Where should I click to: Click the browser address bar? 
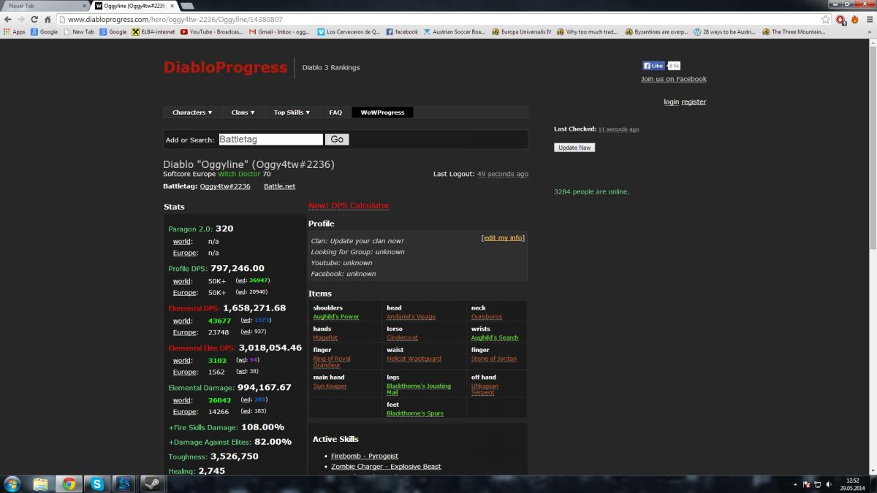[438, 20]
